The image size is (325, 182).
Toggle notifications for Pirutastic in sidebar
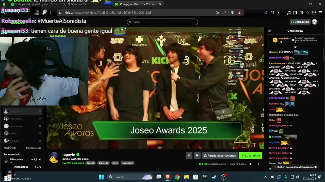coord(40,119)
